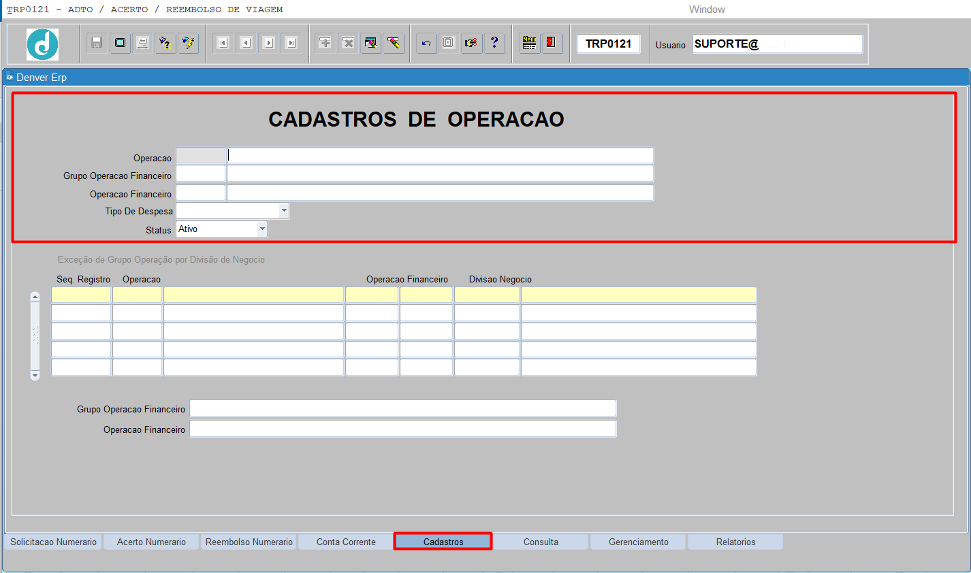Click the Execute Query lightning icon
Viewport: 971px width, 573px height.
(x=189, y=43)
